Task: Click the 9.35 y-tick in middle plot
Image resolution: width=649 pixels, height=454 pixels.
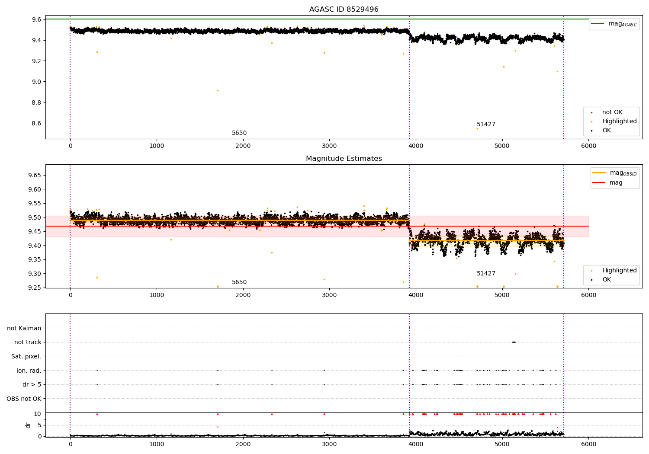Action: pyautogui.click(x=35, y=259)
